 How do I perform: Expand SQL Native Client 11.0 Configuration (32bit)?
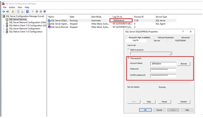point(3,26)
